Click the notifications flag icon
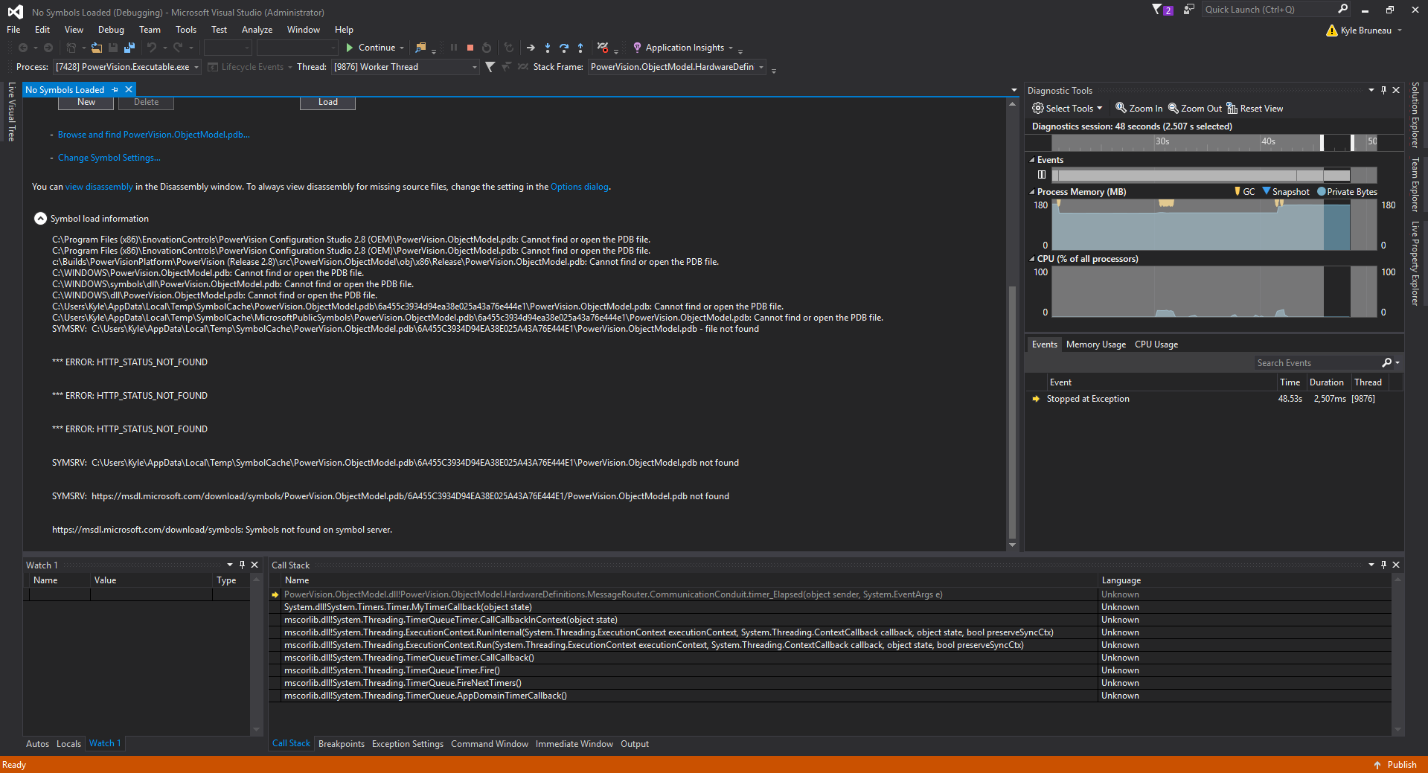 (1157, 10)
